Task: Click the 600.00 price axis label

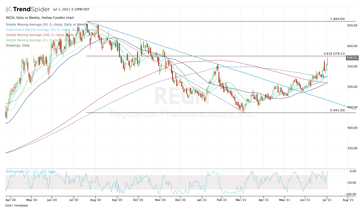Action: 352,46
